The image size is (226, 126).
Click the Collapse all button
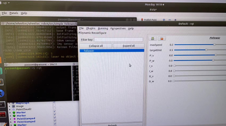pyautogui.click(x=96, y=46)
